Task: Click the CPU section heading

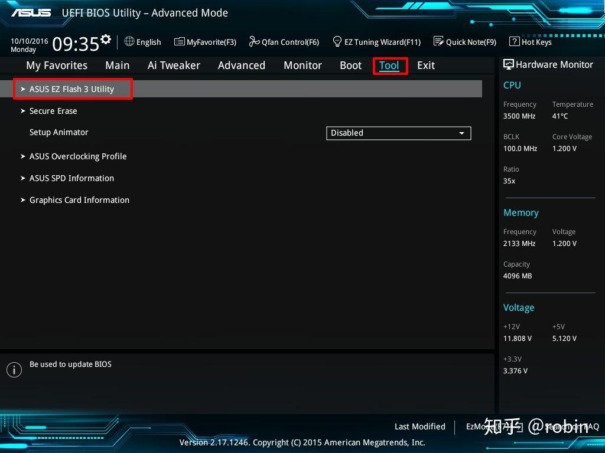Action: (x=512, y=85)
